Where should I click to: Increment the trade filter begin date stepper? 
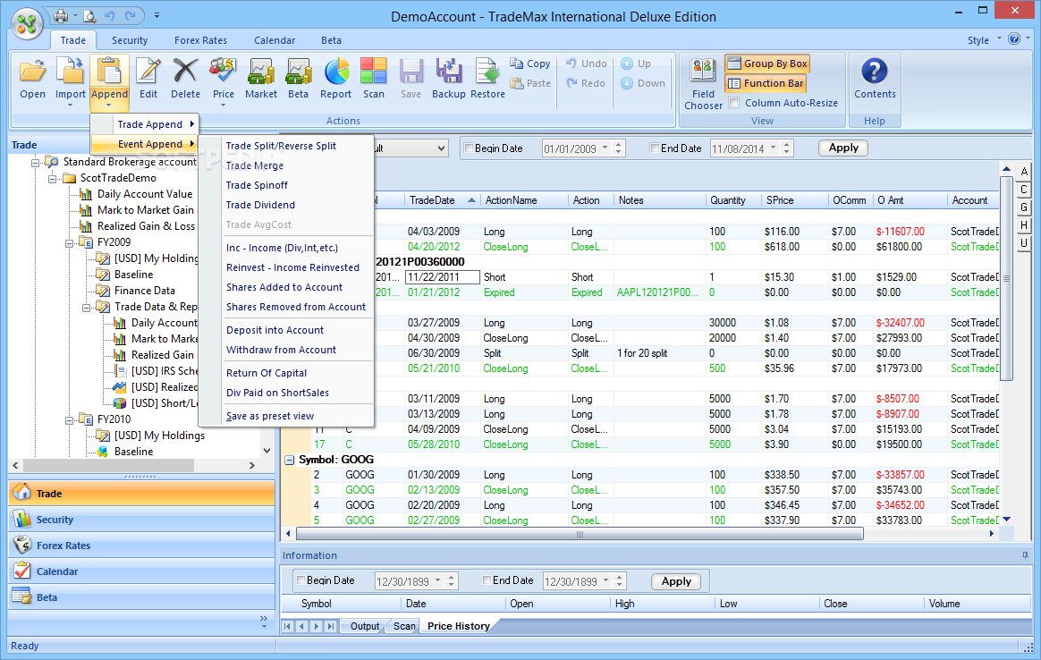click(x=619, y=145)
